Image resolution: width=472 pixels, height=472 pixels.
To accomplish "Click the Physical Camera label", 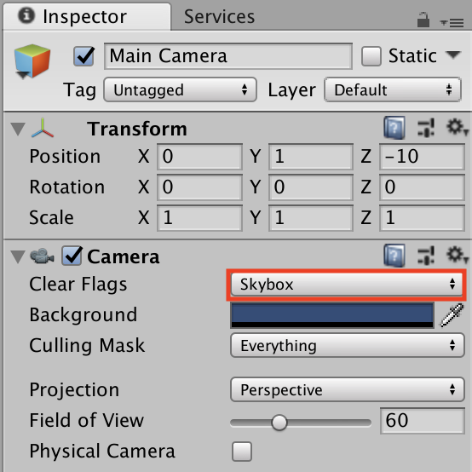I will (102, 452).
